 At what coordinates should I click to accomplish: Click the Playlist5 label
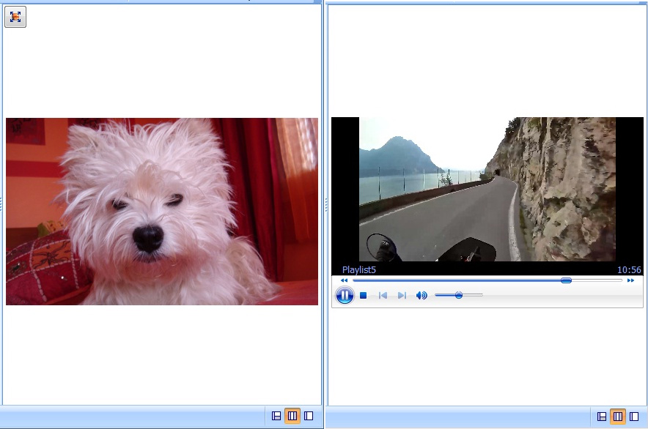click(x=359, y=269)
